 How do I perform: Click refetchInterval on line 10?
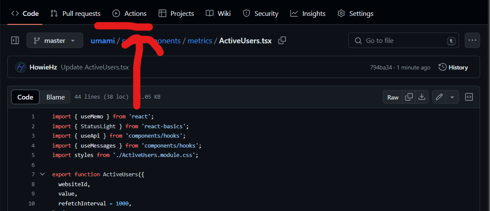point(82,204)
